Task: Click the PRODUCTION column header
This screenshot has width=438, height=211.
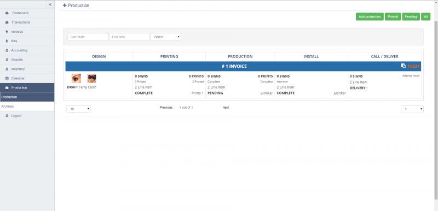Action: pyautogui.click(x=240, y=57)
